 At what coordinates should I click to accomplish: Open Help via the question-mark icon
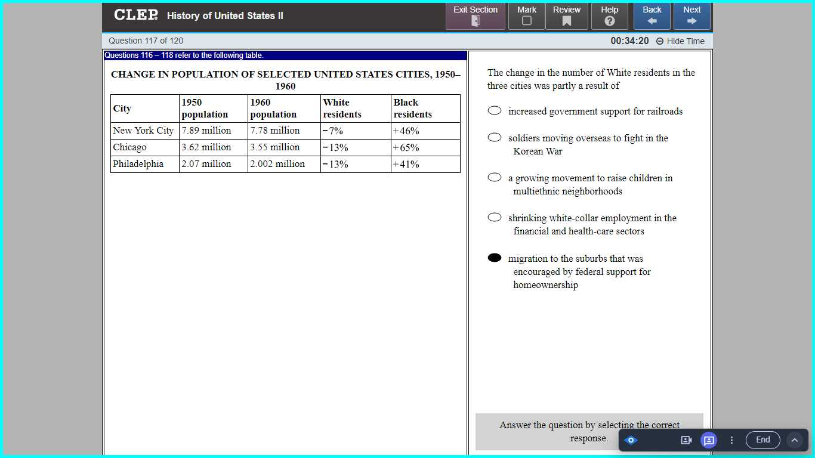[x=609, y=20]
